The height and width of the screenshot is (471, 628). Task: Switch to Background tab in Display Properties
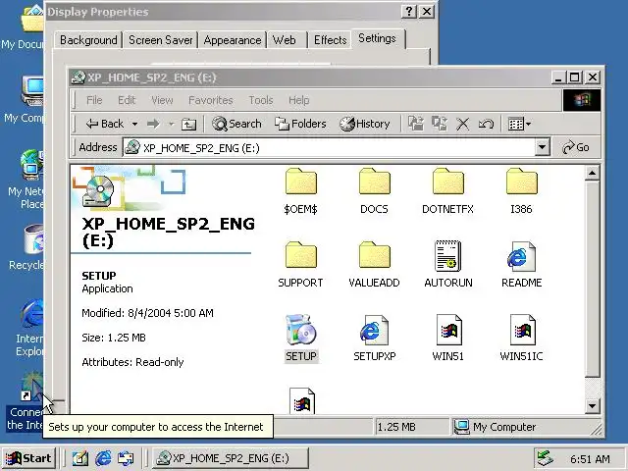point(88,40)
